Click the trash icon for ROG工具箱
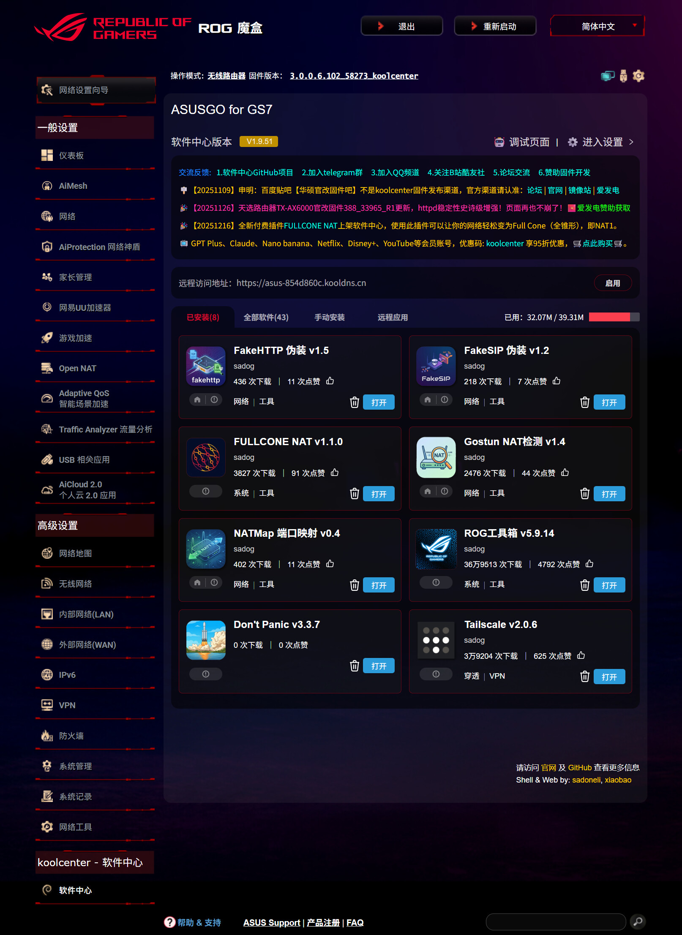The image size is (682, 935). pos(585,585)
